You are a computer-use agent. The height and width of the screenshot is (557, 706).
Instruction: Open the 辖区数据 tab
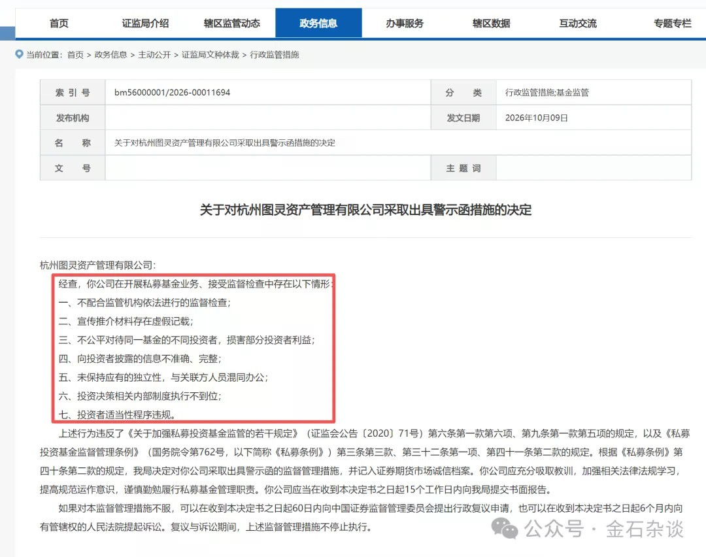(x=491, y=24)
